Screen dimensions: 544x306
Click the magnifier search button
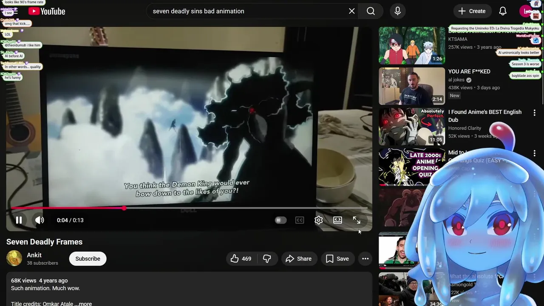click(x=371, y=11)
